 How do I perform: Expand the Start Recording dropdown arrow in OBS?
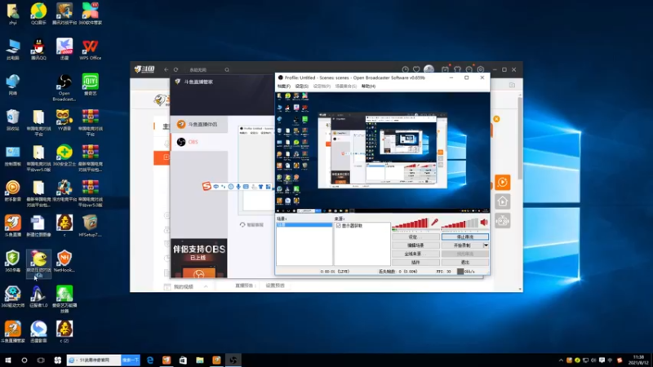pyautogui.click(x=486, y=245)
